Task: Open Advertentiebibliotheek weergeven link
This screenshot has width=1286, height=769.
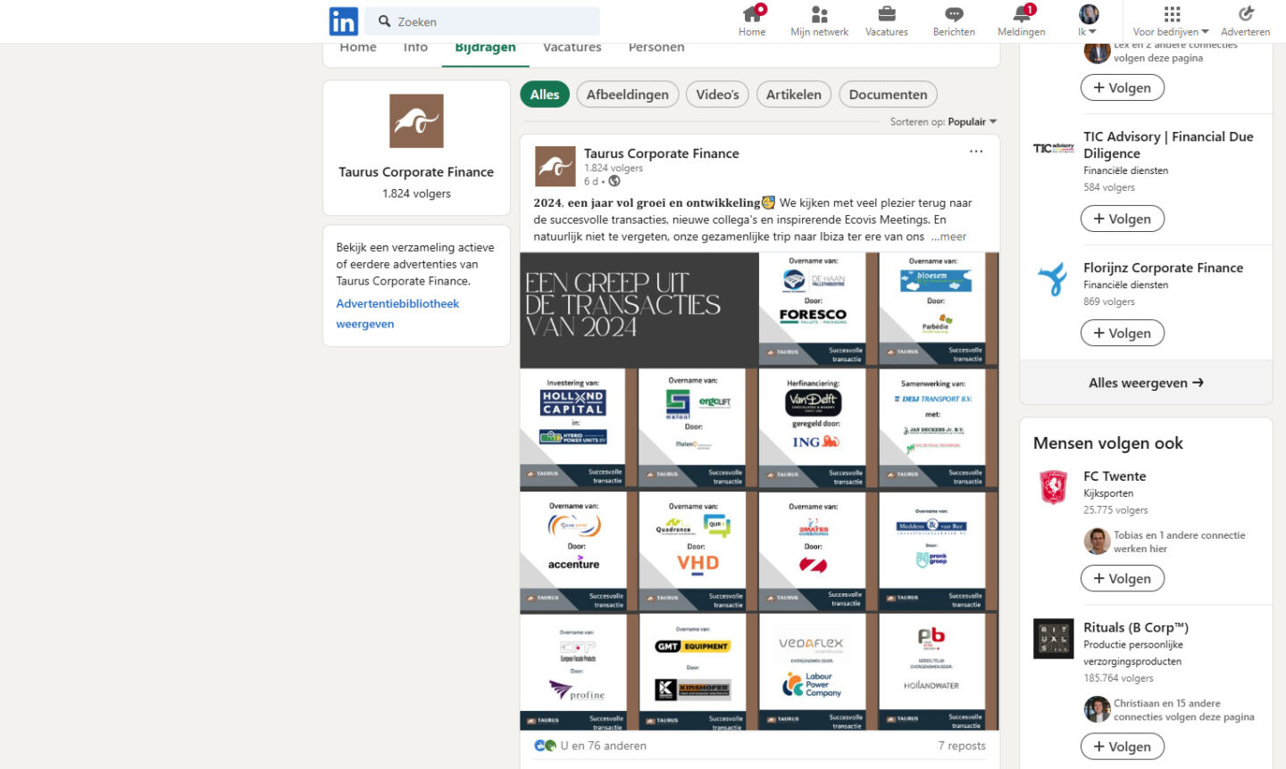Action: (397, 314)
